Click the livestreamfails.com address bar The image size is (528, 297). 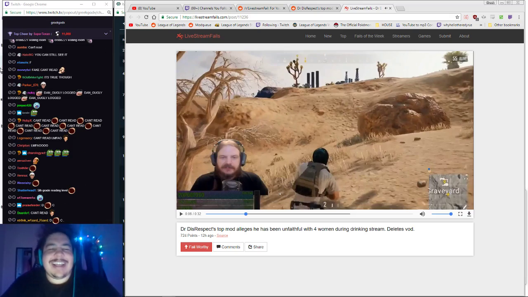pyautogui.click(x=309, y=17)
